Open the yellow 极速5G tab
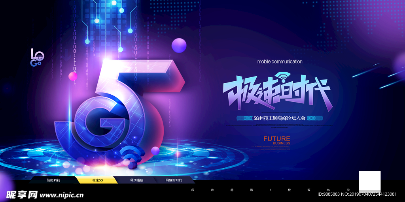Screen dimensions: 405x202 97,180
